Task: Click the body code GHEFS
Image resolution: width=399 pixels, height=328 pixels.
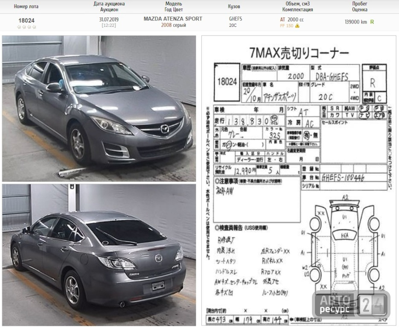Action: [236, 19]
